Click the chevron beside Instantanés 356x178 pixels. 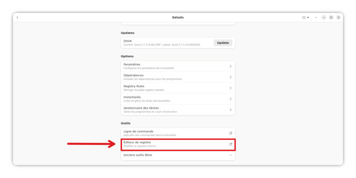[230, 99]
